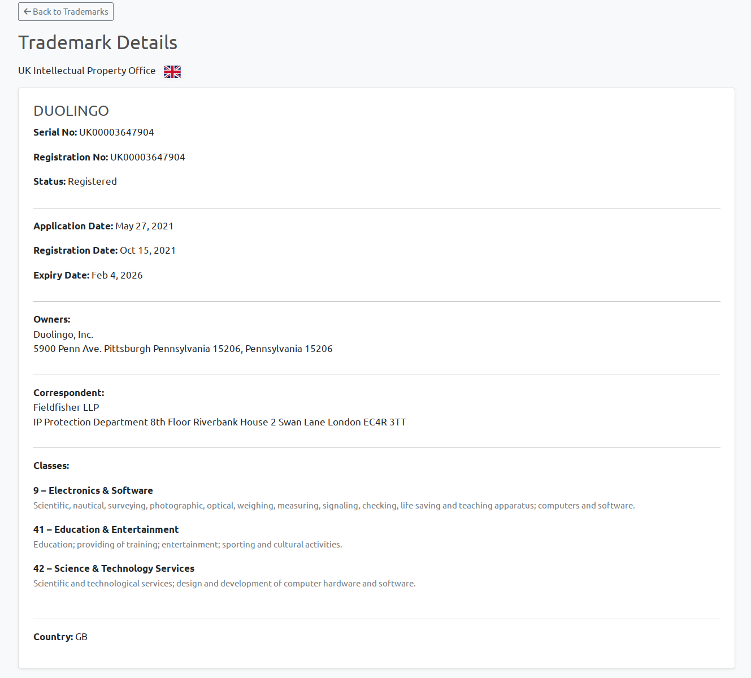
Task: Select the Serial No value UK00003647904
Action: click(x=117, y=132)
